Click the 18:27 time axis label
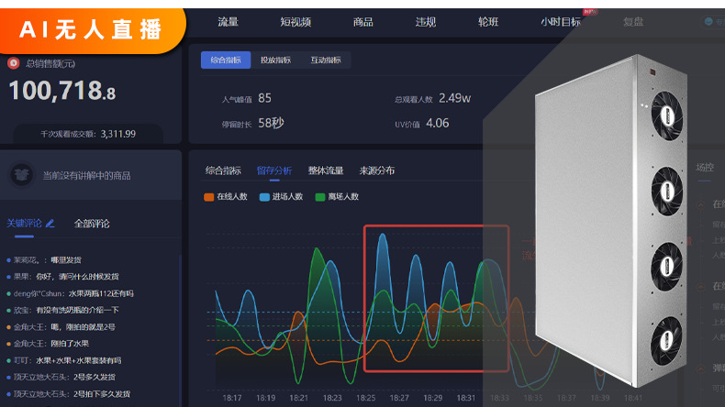Image resolution: width=725 pixels, height=407 pixels. (399, 398)
